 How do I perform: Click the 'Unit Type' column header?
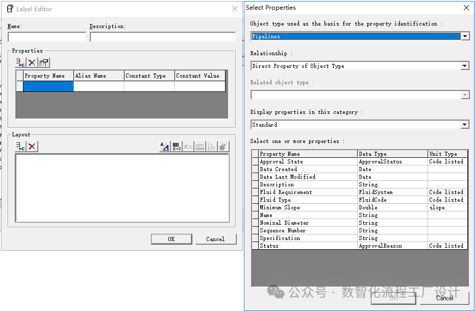coord(448,154)
